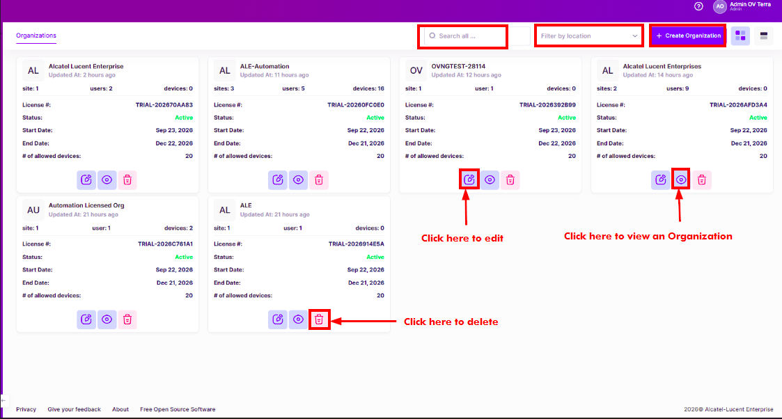The image size is (782, 419).
Task: Click 'Updated At: 12 hours ago' text
Action: (x=466, y=75)
